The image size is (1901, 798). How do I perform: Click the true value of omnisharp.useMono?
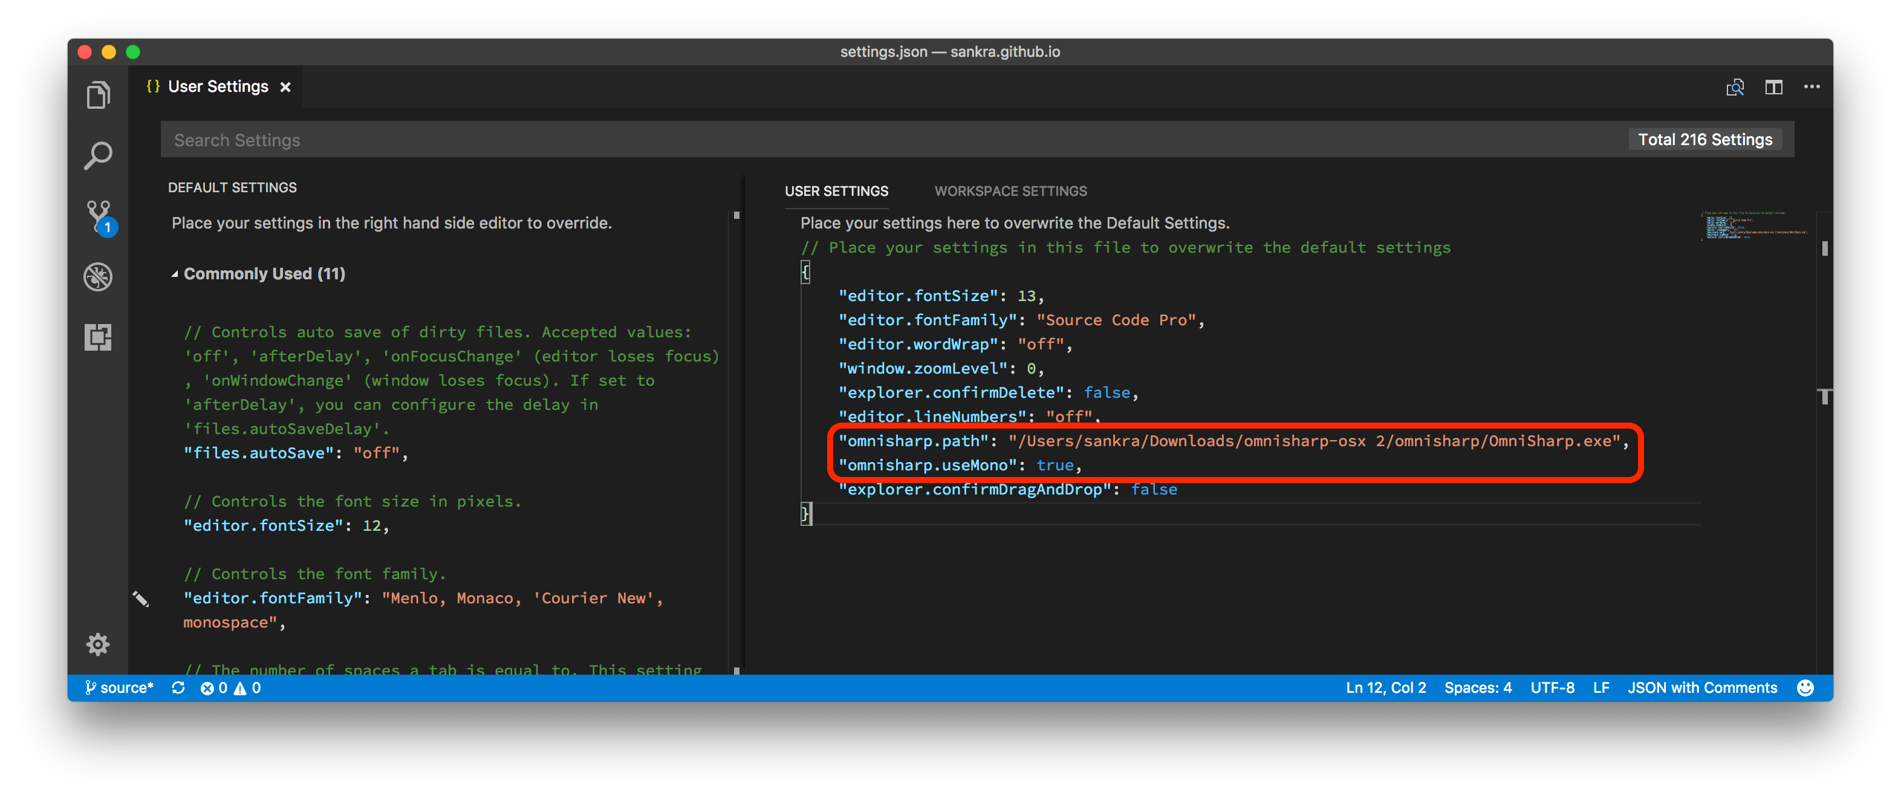click(1054, 465)
